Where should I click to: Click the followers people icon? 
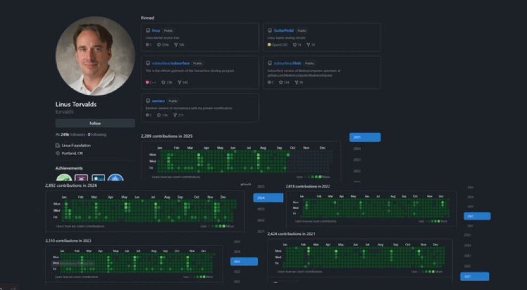tap(57, 135)
